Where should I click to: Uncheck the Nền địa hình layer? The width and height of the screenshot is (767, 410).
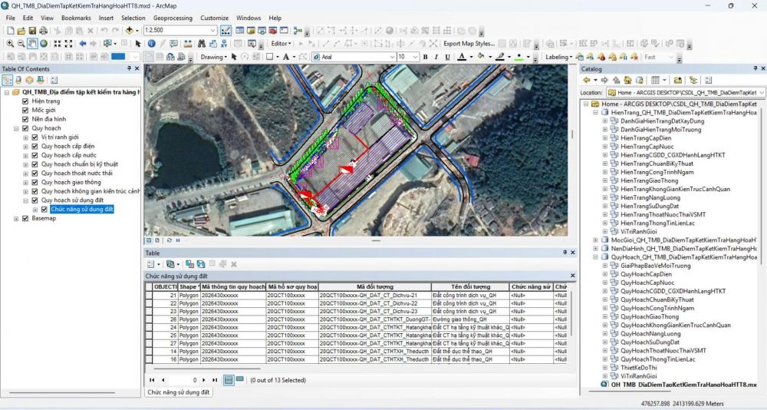pyautogui.click(x=25, y=119)
